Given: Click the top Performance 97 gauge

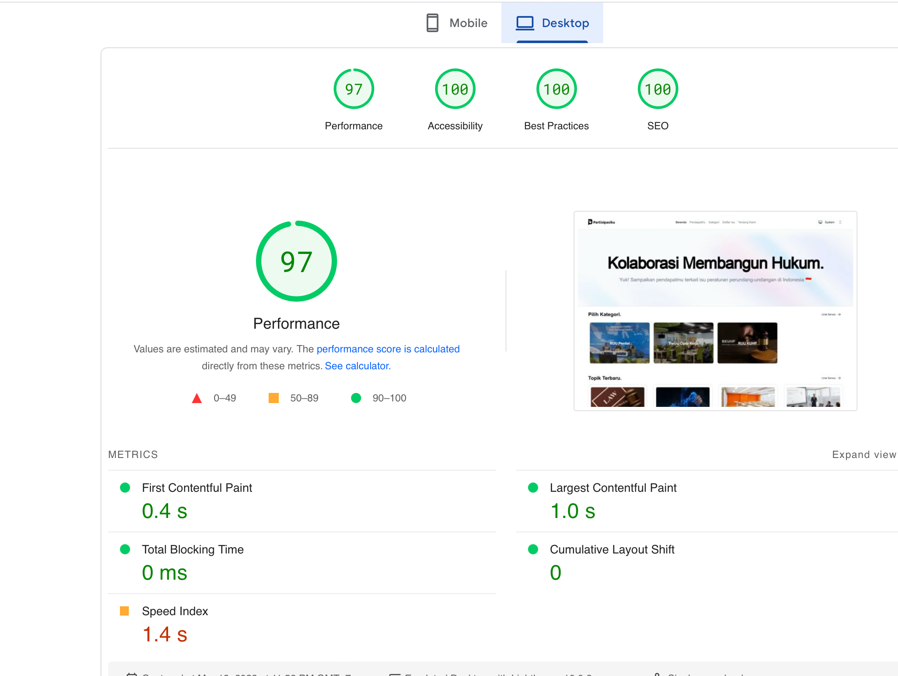Looking at the screenshot, I should point(354,89).
